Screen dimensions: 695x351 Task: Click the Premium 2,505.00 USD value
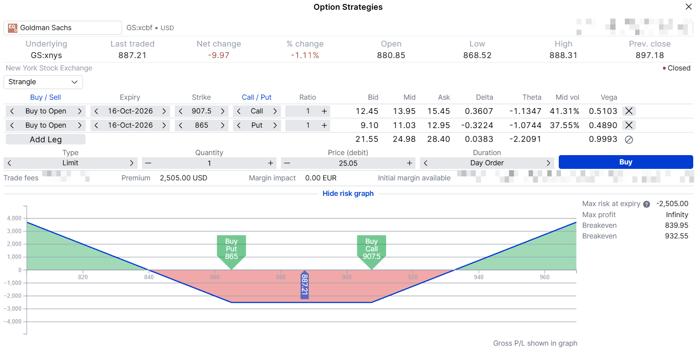[184, 178]
